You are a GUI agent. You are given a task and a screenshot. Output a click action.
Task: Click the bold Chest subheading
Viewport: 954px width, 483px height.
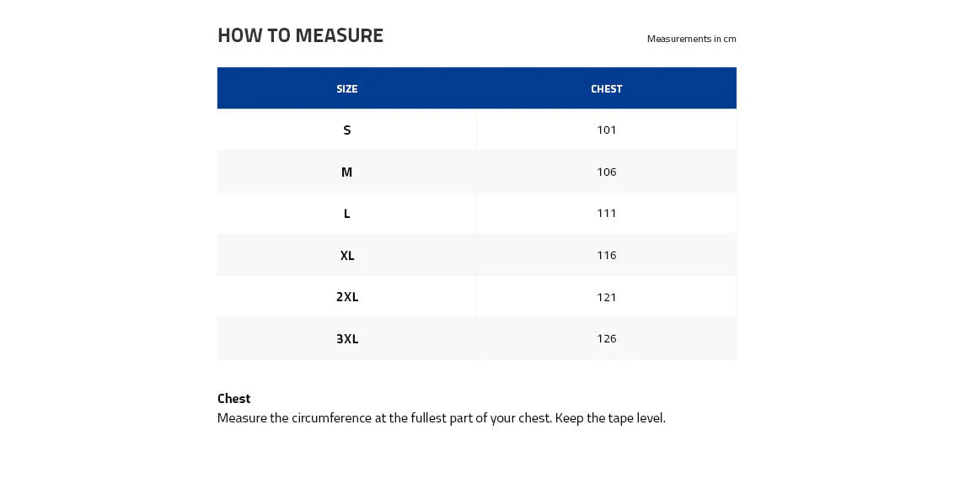pyautogui.click(x=233, y=399)
